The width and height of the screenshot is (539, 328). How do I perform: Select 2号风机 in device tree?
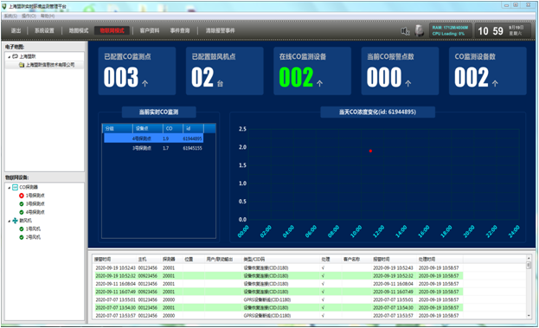(33, 237)
